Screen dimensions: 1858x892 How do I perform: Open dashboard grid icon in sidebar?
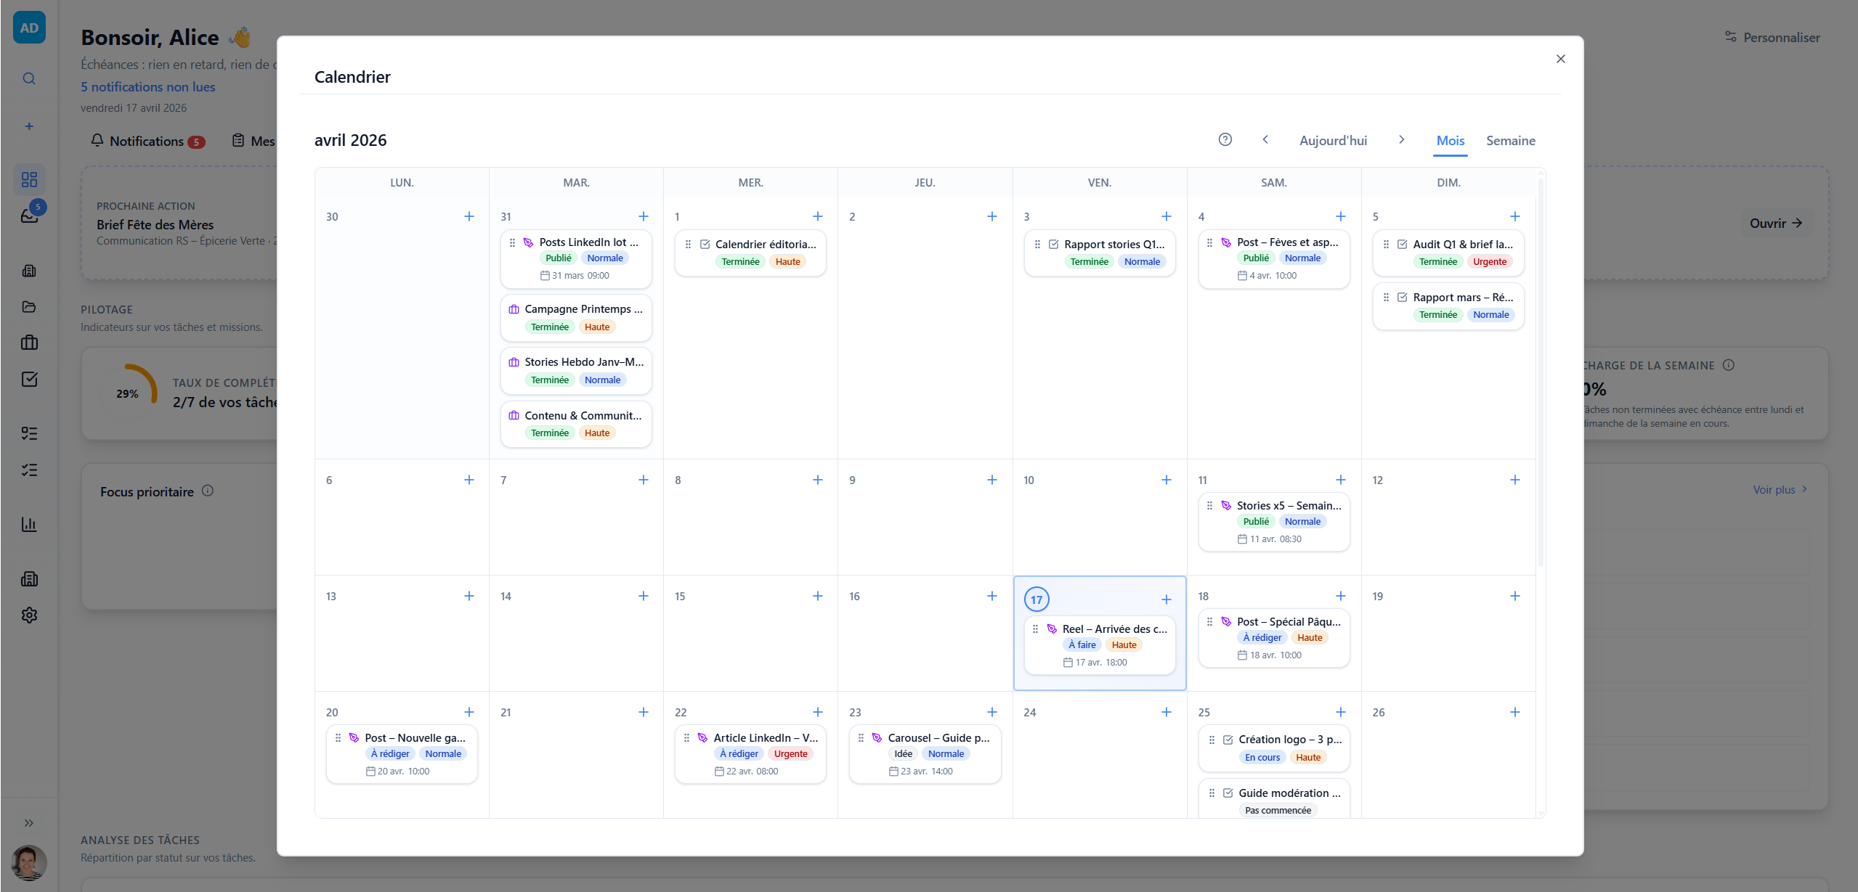(29, 179)
